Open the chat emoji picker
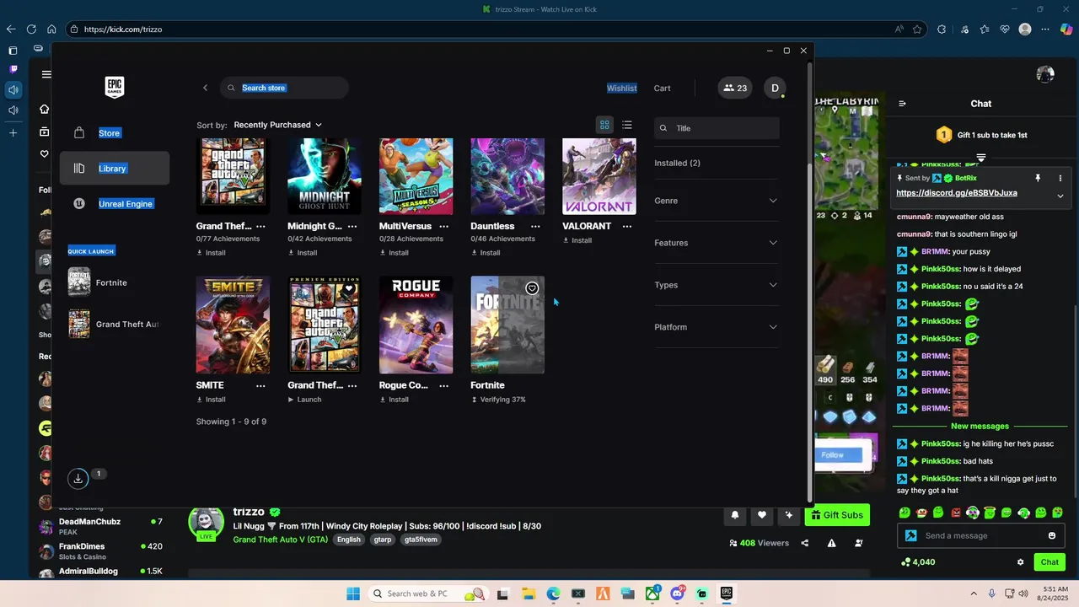The image size is (1079, 607). [1052, 535]
